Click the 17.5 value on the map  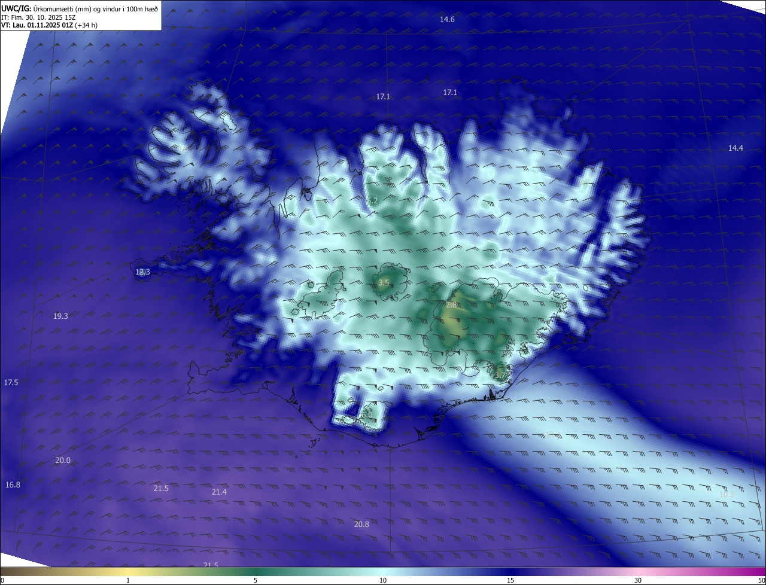pos(11,383)
